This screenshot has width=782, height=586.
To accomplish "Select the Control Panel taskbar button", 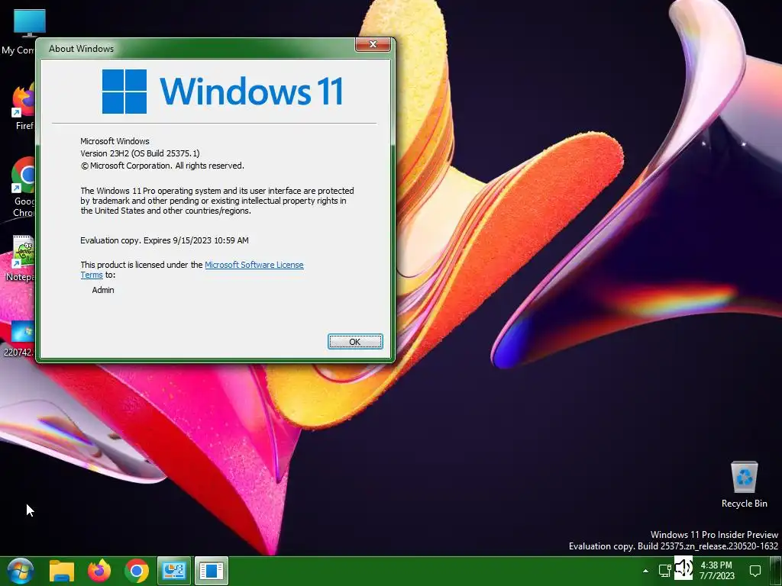I will pyautogui.click(x=174, y=571).
